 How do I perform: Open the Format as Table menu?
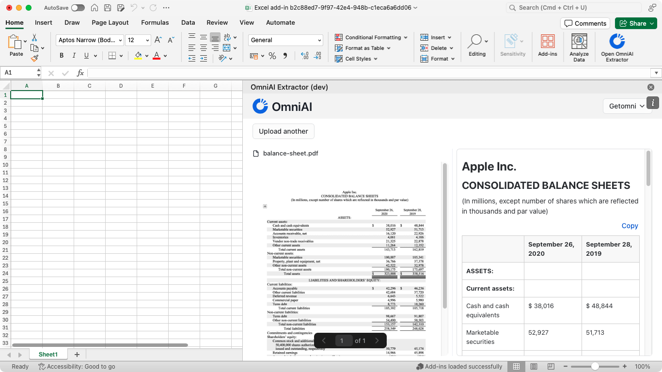pyautogui.click(x=363, y=48)
